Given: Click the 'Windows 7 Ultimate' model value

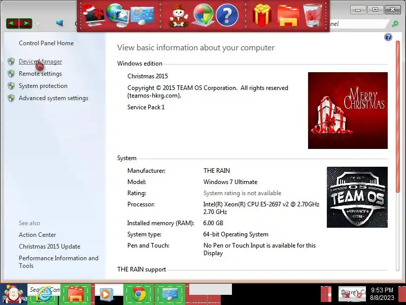Looking at the screenshot, I should 230,182.
